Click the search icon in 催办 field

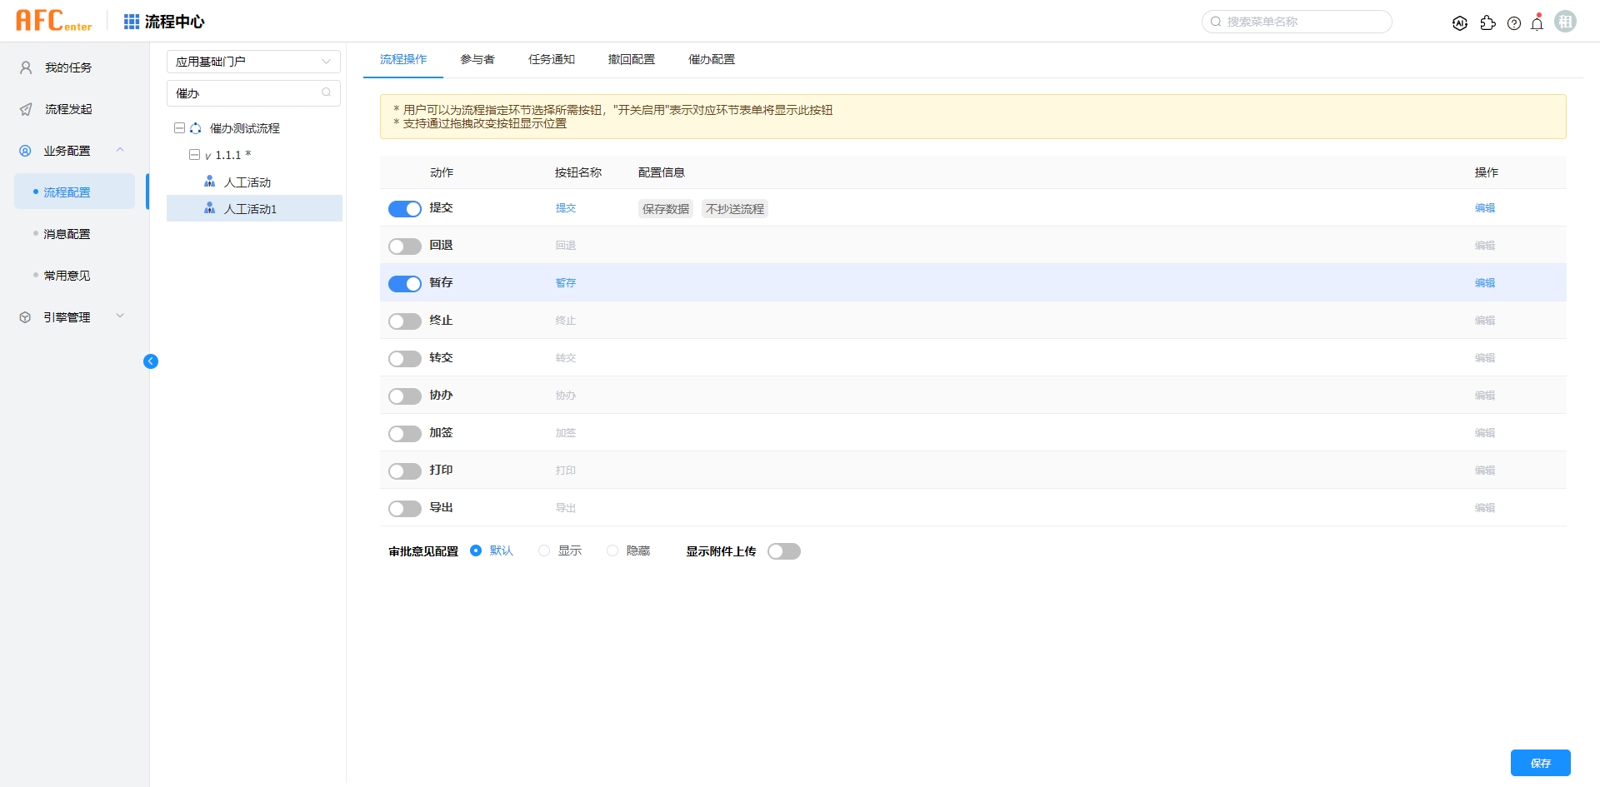click(327, 93)
